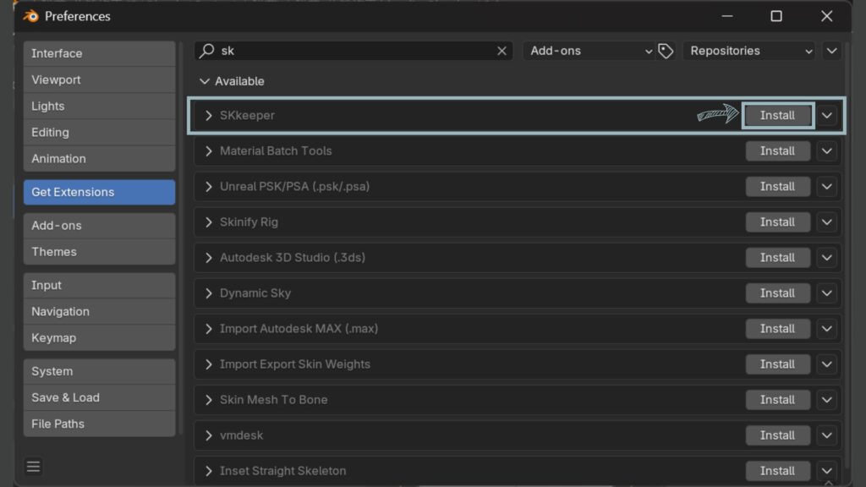Minimize the Preferences window

pos(727,16)
